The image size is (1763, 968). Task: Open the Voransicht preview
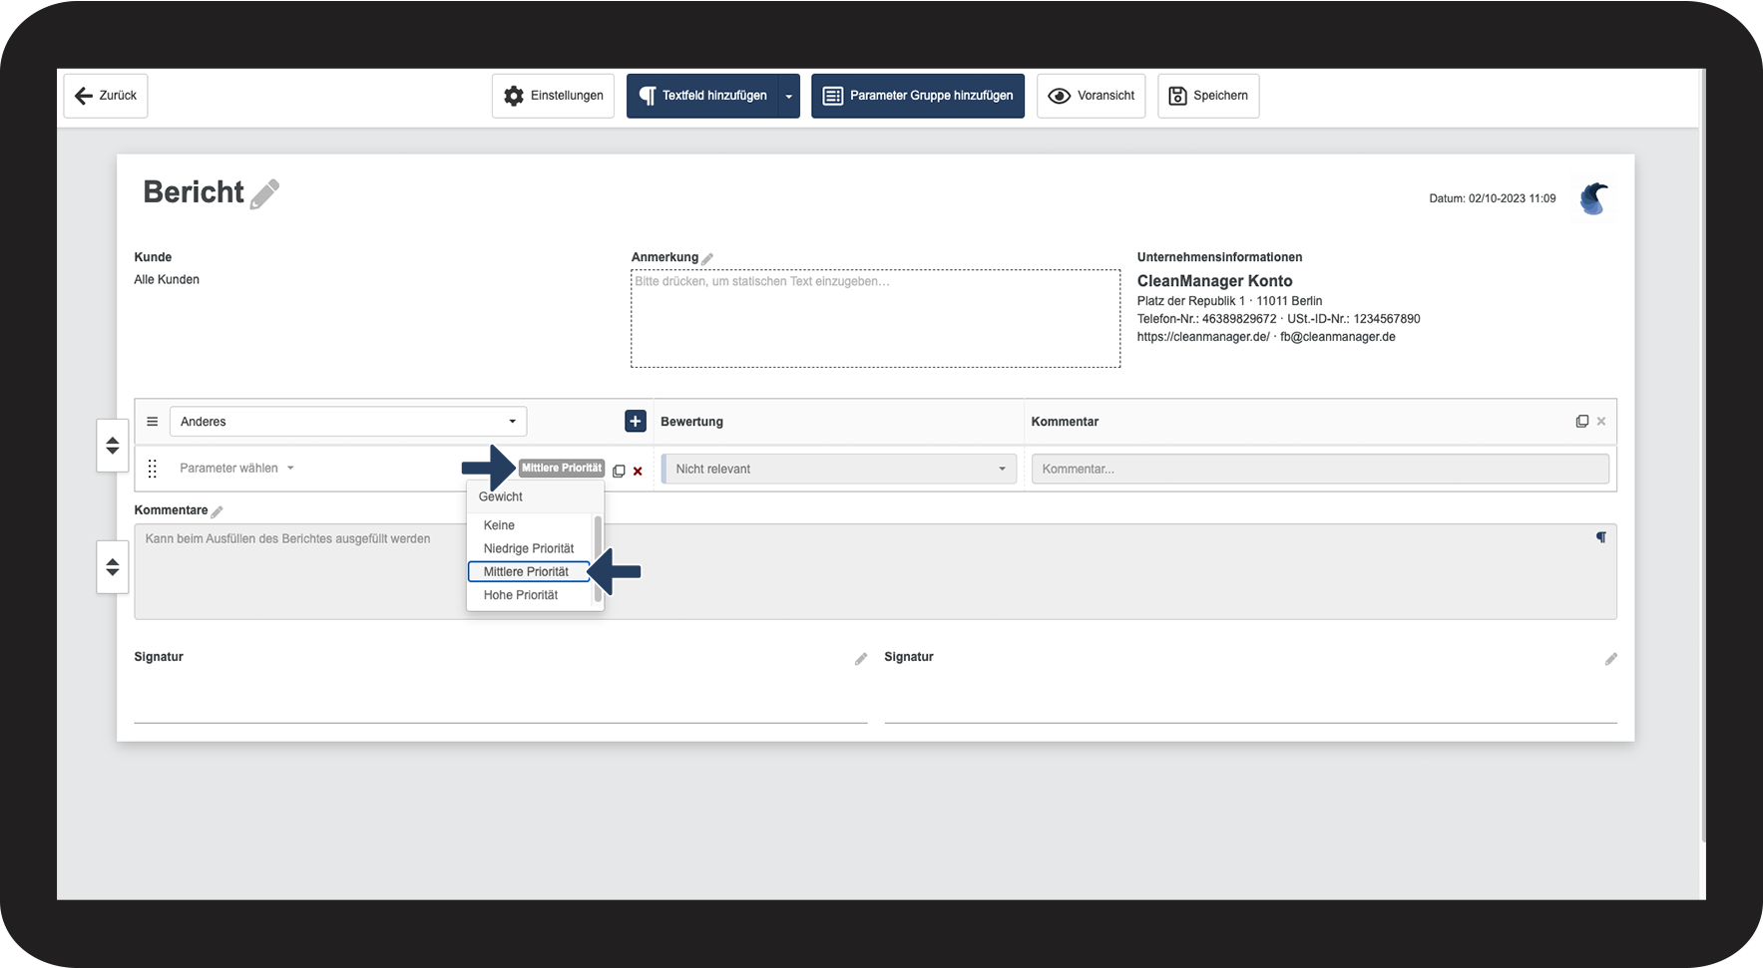click(1092, 96)
